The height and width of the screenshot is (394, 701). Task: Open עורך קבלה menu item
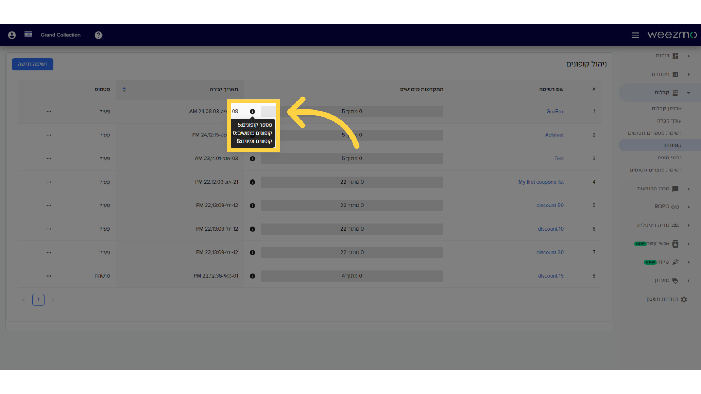coord(669,121)
